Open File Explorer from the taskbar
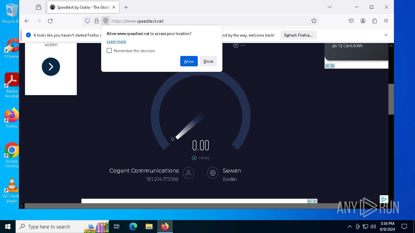The height and width of the screenshot is (233, 415). (x=149, y=227)
